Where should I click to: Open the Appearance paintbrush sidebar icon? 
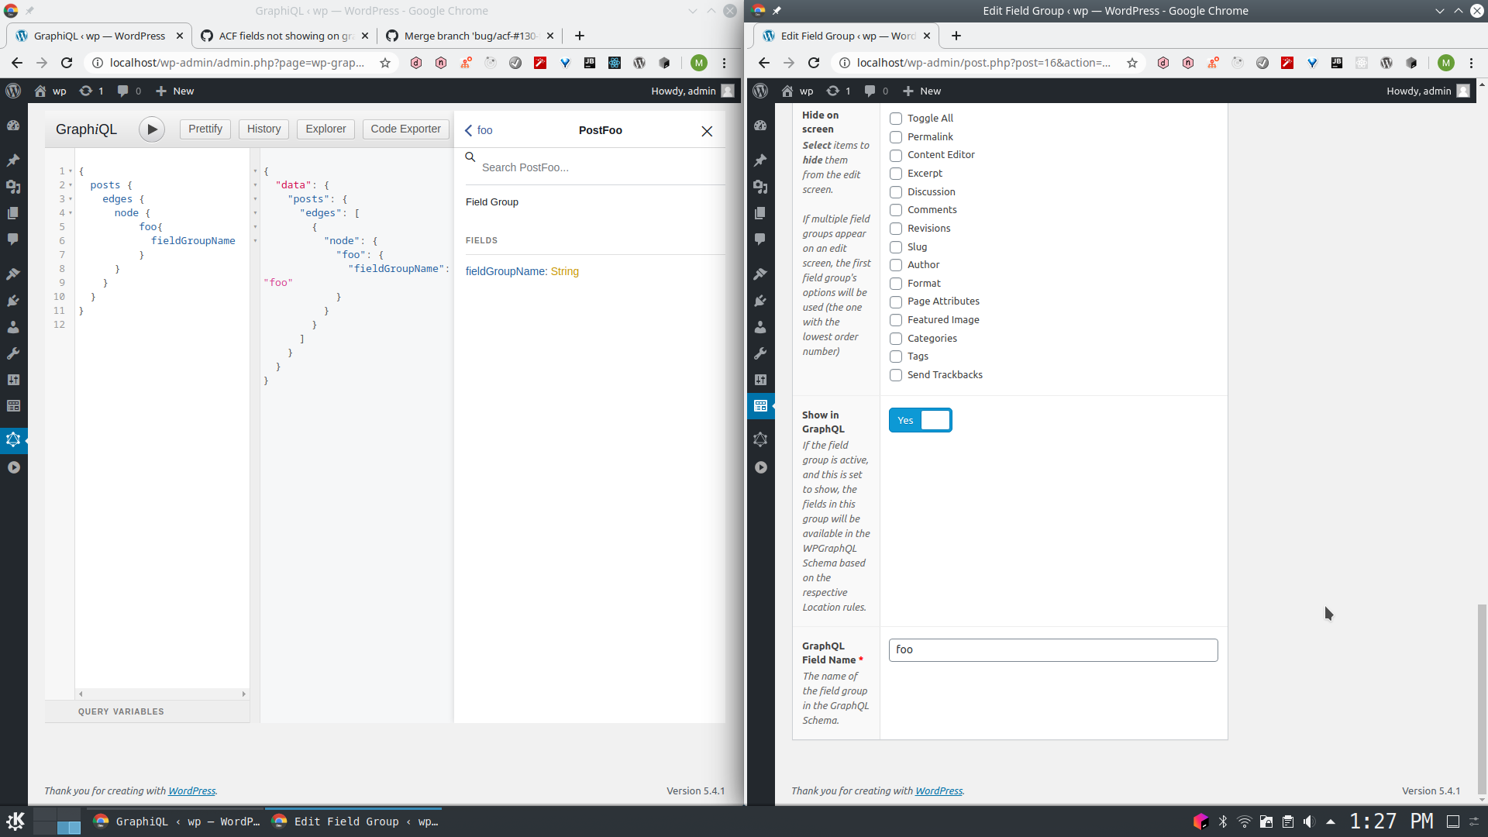tap(13, 274)
